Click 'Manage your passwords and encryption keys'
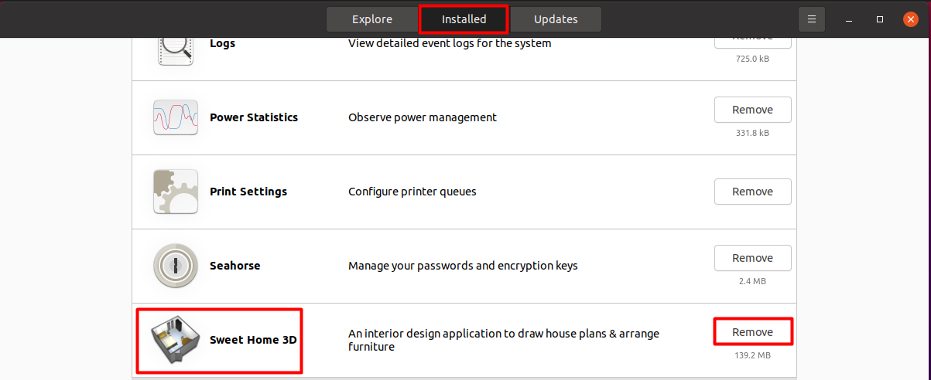Image resolution: width=931 pixels, height=380 pixels. coord(463,266)
